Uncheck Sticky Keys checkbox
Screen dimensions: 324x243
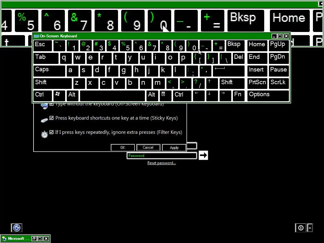52,118
